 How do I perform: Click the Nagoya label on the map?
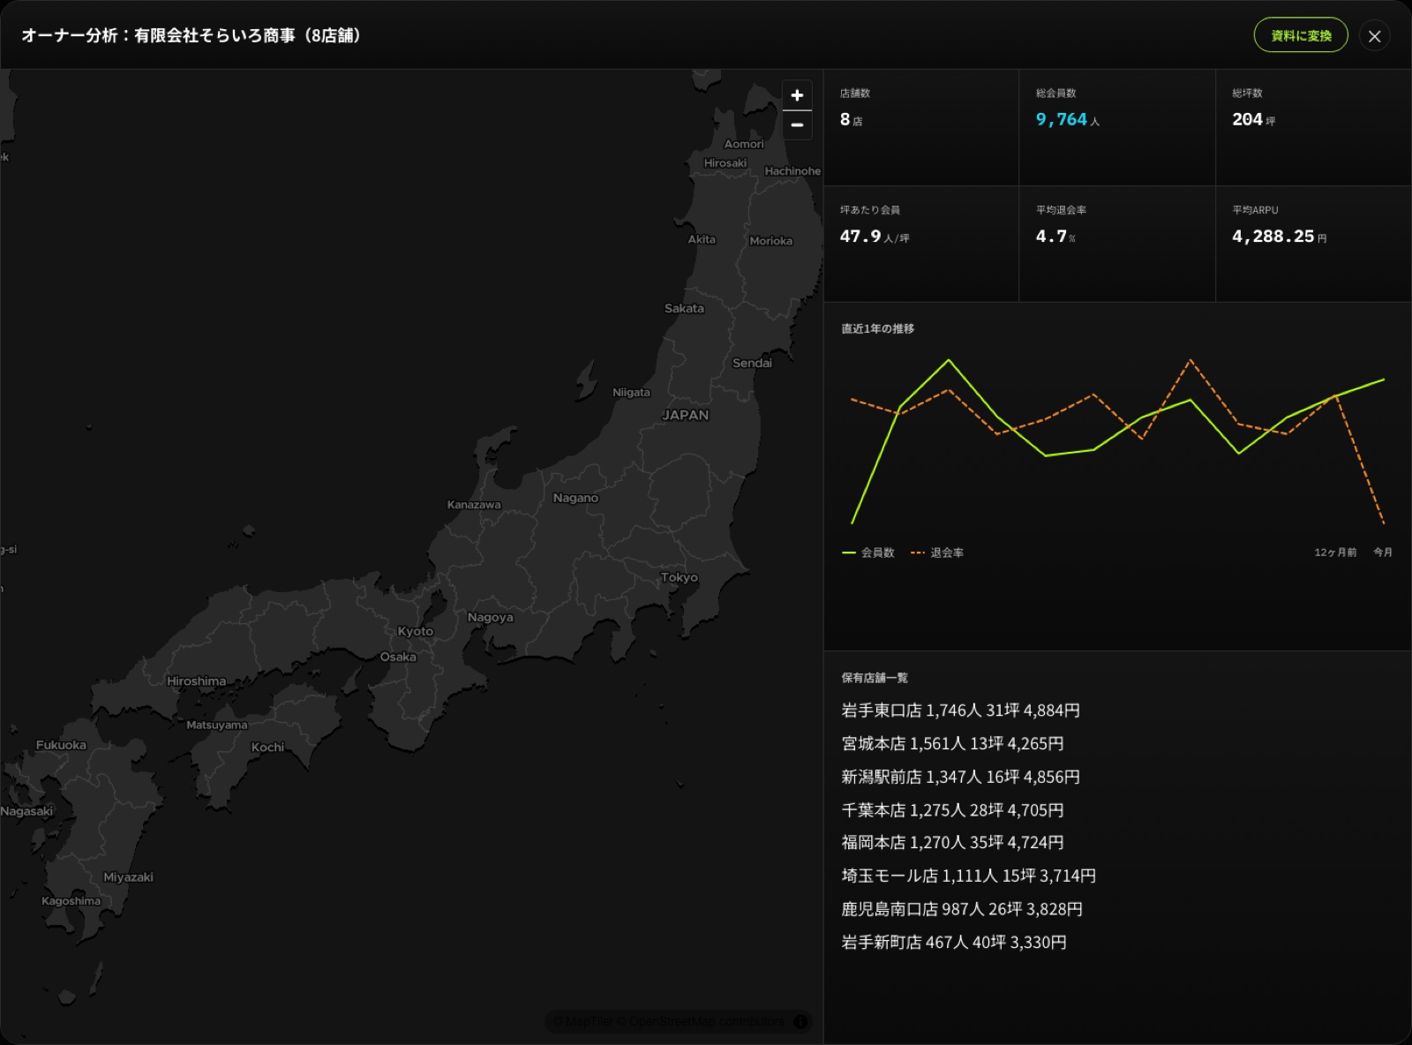[490, 618]
